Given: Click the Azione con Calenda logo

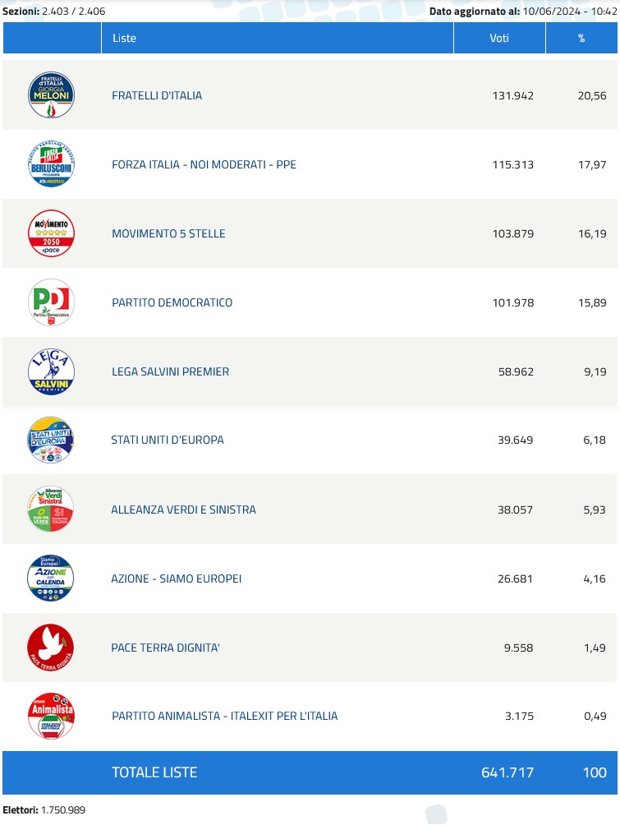Looking at the screenshot, I should click(x=51, y=578).
